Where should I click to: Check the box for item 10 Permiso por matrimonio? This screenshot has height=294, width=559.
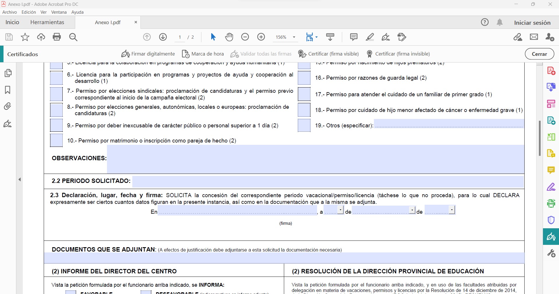(x=56, y=140)
